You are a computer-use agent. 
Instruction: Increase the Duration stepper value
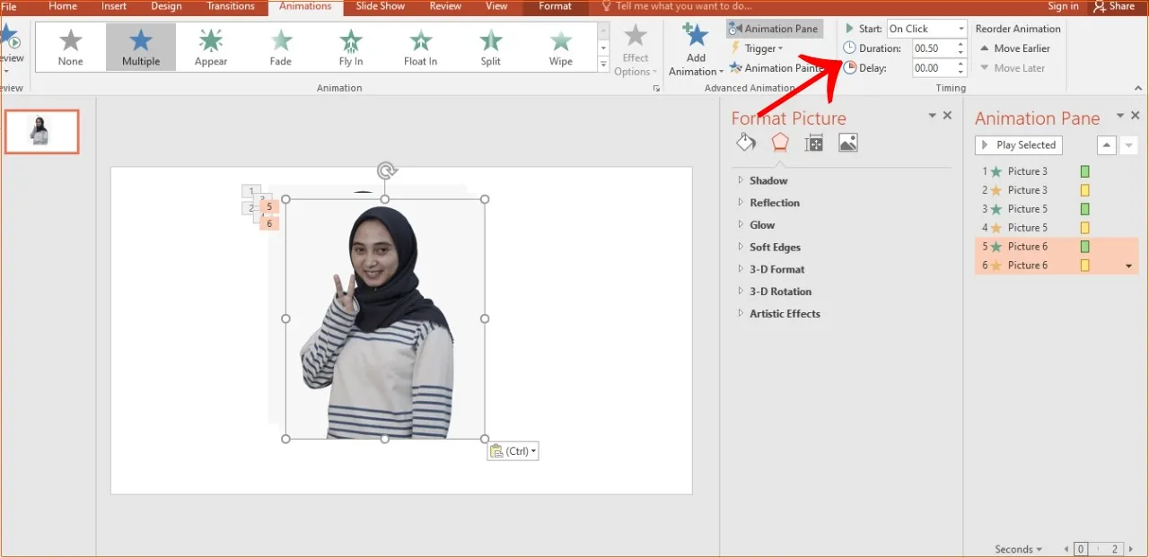(x=960, y=44)
